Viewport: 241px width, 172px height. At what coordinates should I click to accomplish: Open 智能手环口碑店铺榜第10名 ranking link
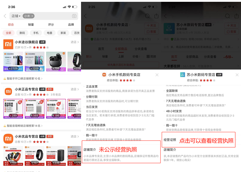pyautogui.click(x=23, y=79)
